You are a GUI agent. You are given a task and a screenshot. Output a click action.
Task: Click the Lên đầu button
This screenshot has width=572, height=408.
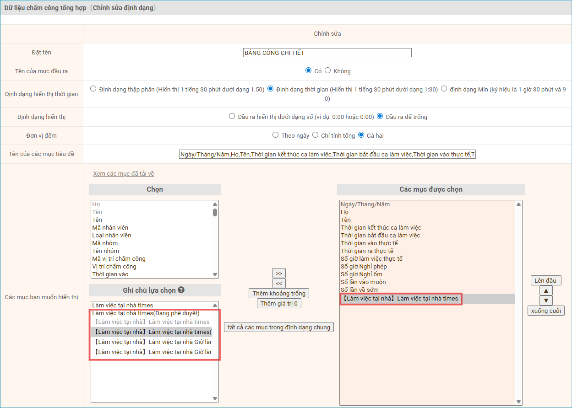[x=545, y=280]
